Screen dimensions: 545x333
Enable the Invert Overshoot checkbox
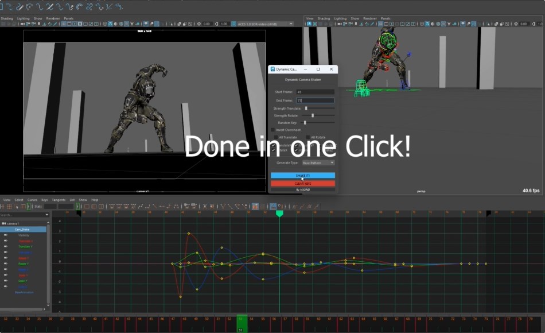pos(273,130)
